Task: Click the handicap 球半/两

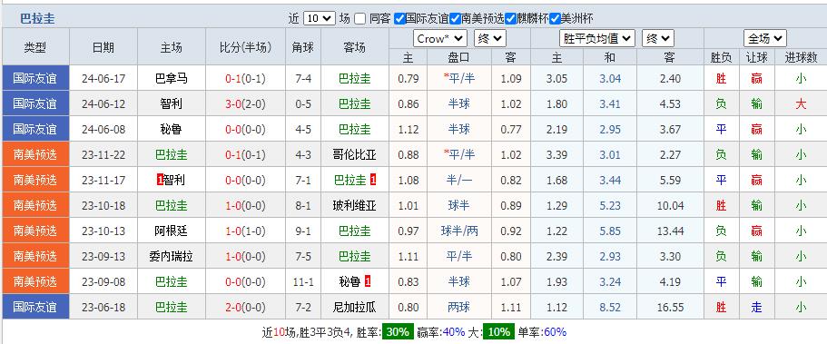Action: point(458,231)
